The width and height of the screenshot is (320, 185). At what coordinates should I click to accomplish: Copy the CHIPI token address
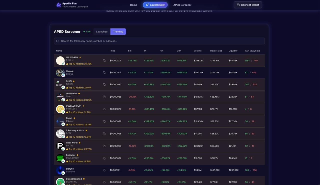coord(104,85)
